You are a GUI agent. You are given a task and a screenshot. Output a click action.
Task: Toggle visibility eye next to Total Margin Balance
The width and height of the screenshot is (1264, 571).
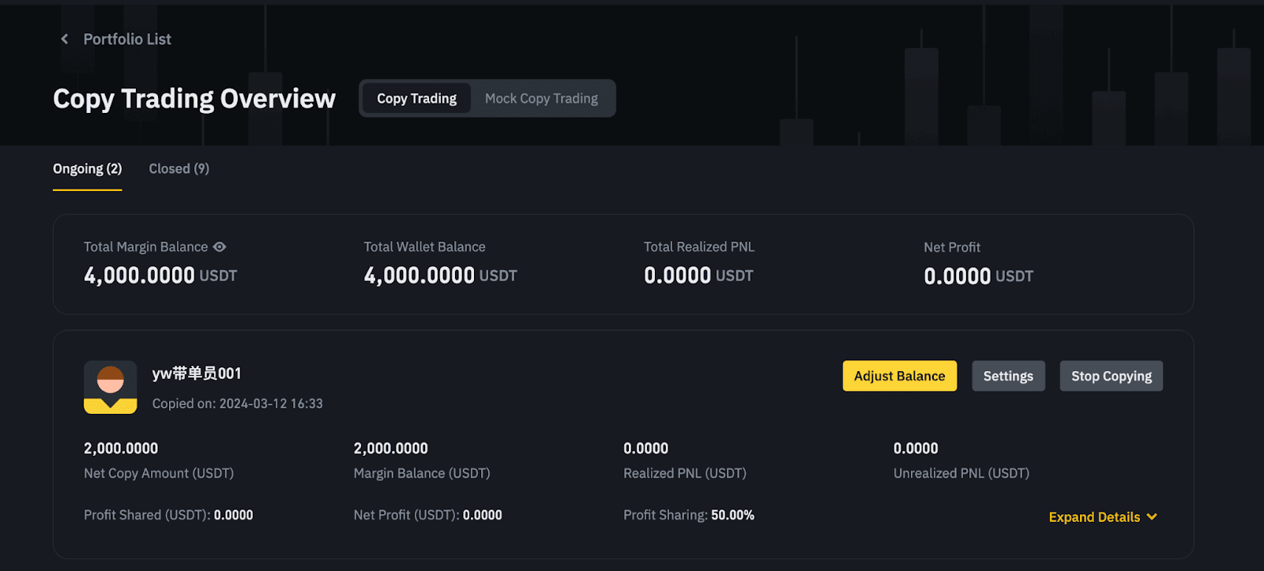pyautogui.click(x=220, y=247)
